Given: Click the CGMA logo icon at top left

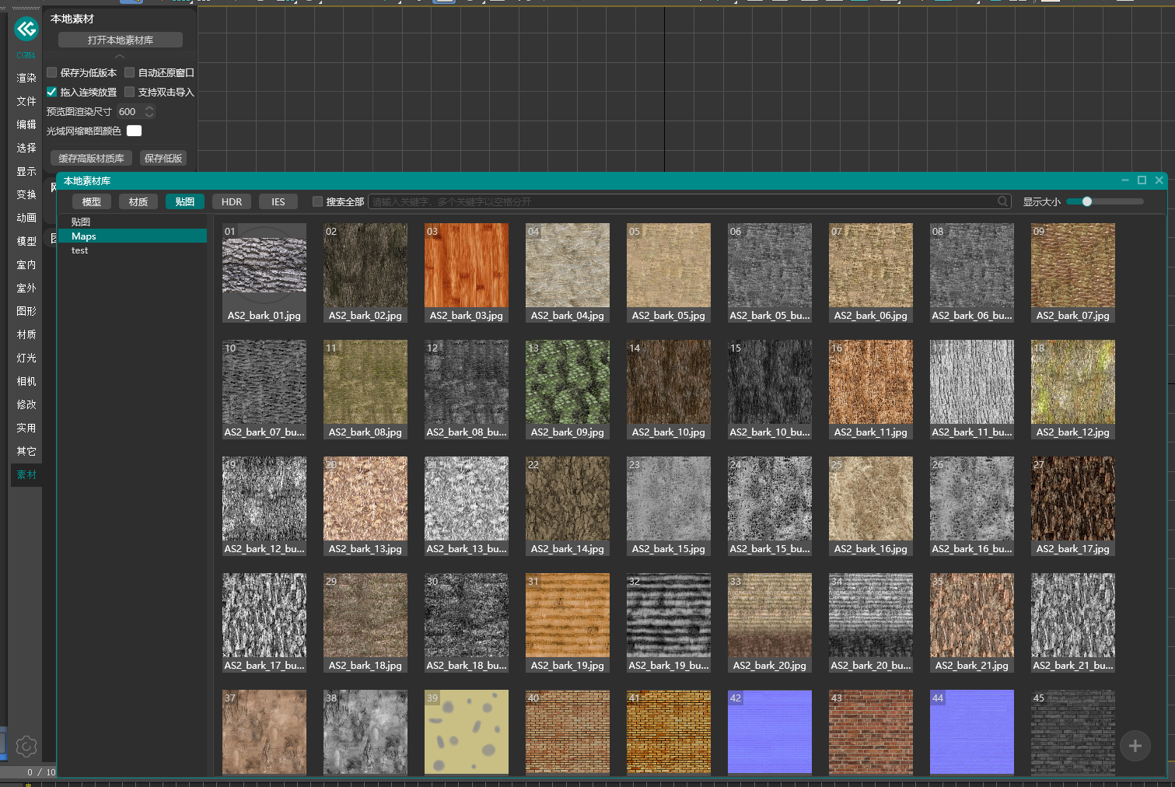Looking at the screenshot, I should tap(26, 30).
